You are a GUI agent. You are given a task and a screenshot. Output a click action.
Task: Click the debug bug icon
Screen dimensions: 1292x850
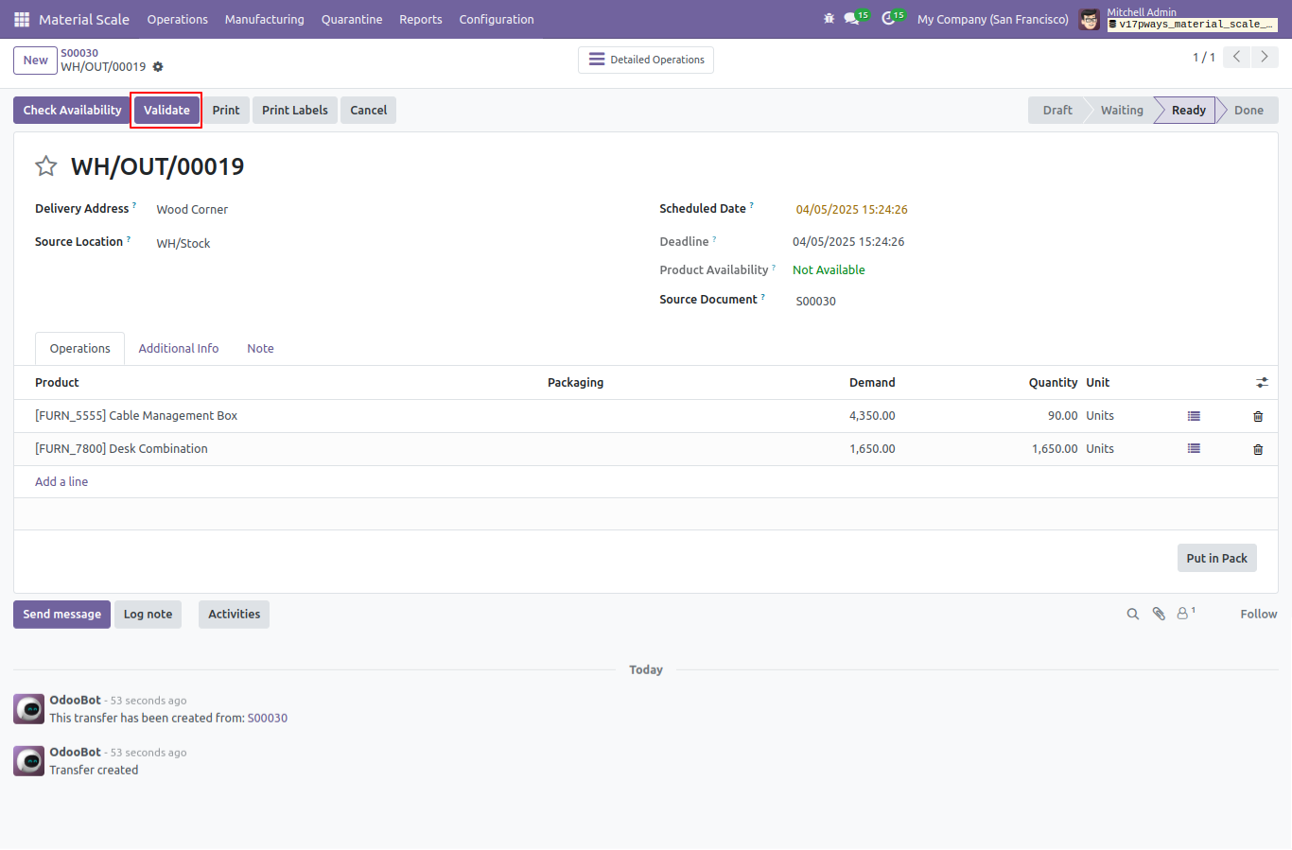point(829,19)
